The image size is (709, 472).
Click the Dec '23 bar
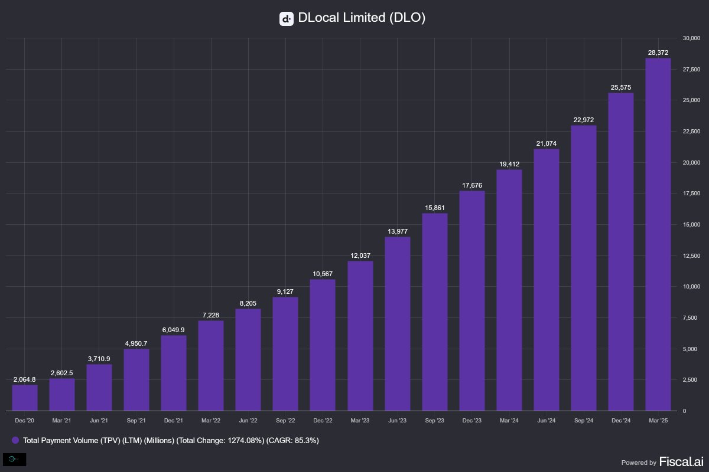click(472, 301)
